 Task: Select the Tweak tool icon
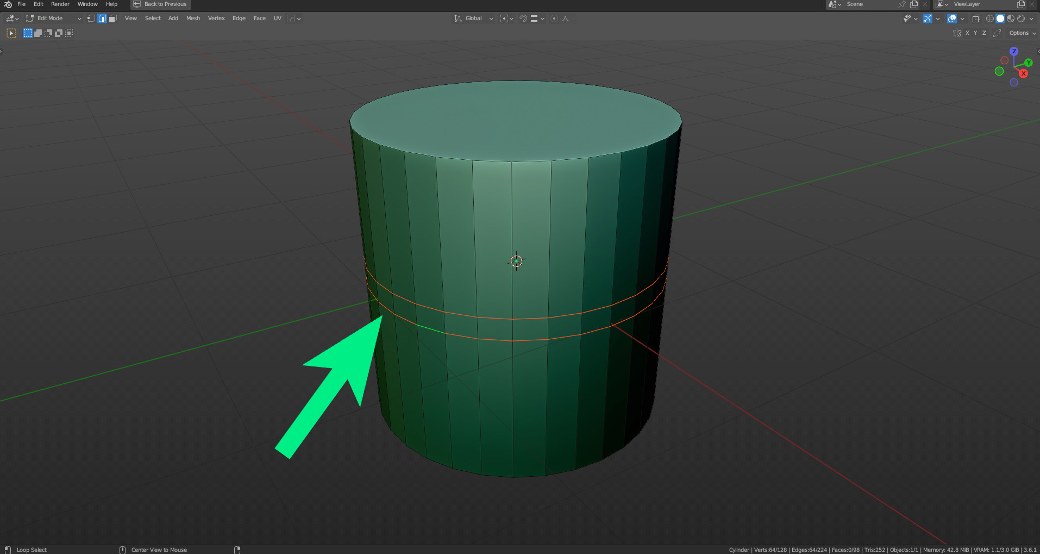[x=11, y=33]
